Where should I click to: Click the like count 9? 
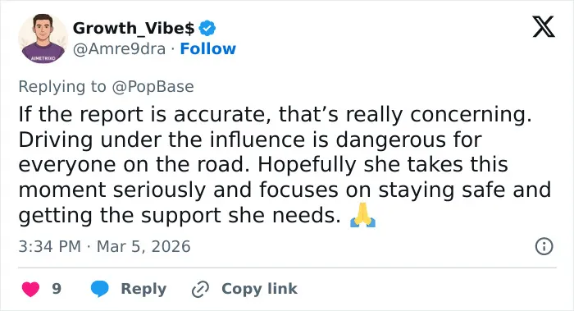pyautogui.click(x=57, y=289)
